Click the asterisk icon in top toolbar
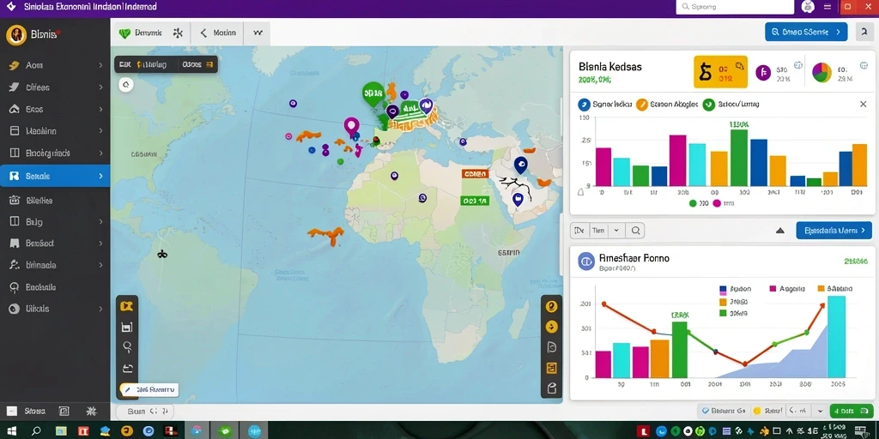Image resolution: width=879 pixels, height=439 pixels. (x=178, y=33)
